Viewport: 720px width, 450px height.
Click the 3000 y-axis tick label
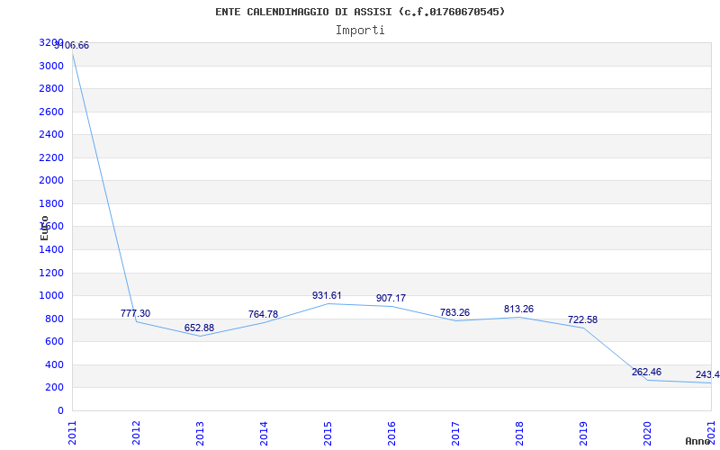click(x=51, y=66)
